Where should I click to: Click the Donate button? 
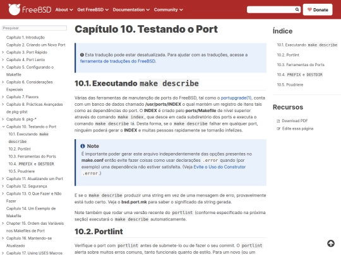tap(318, 9)
